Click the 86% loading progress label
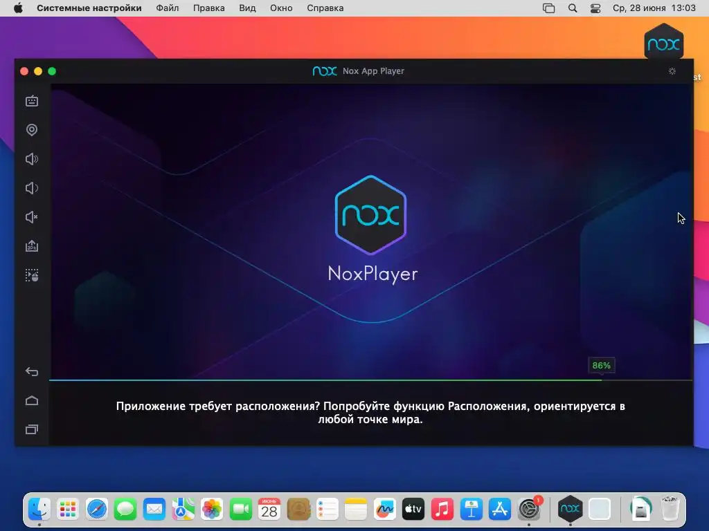This screenshot has width=709, height=531. (x=602, y=365)
